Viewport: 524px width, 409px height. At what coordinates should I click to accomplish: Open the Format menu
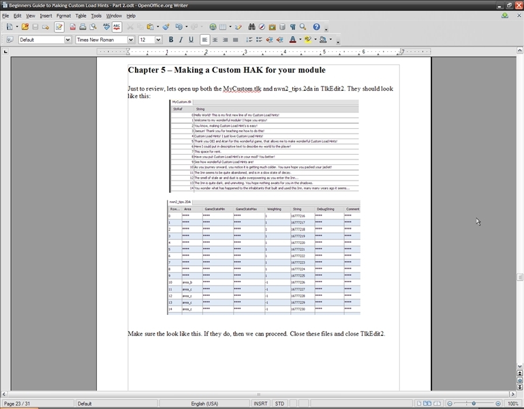pos(63,16)
